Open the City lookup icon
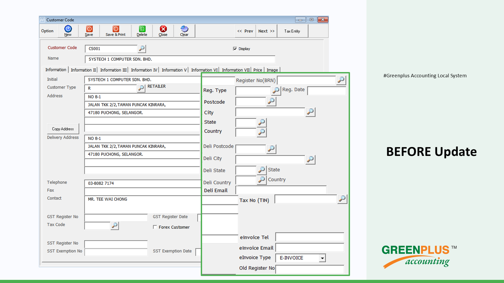This screenshot has width=504, height=283. pos(310,112)
